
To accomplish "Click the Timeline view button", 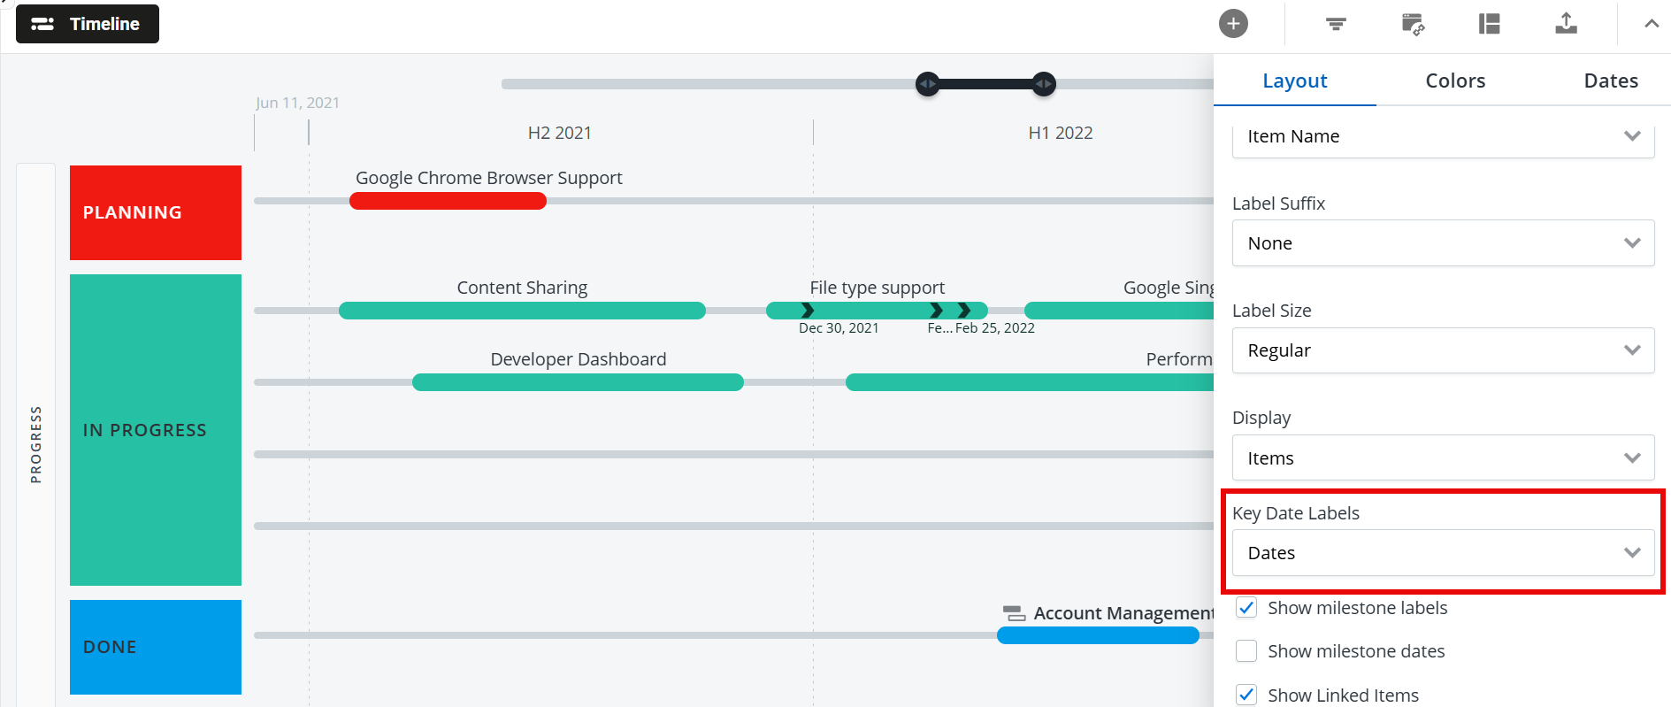I will click(88, 24).
